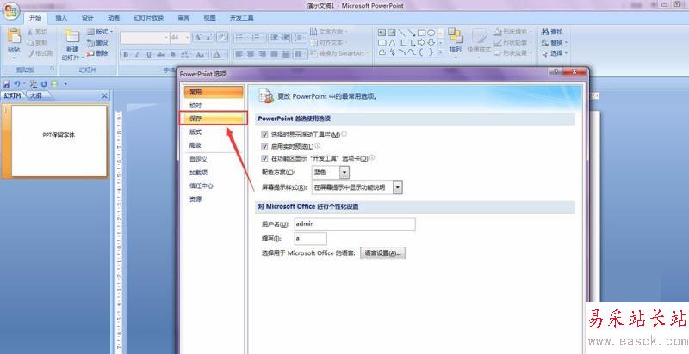Open the 插入 ribbon tab
Viewport: 689px width, 354px height.
click(61, 18)
